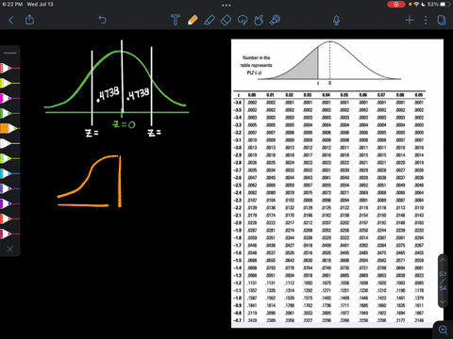This screenshot has height=339, width=453.
Task: Tap the '0.09' column header in z-table
Action: tap(419, 95)
